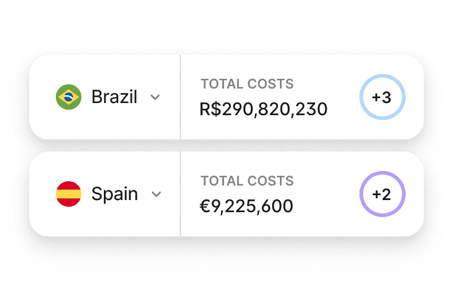Select the Spain country name
453x291 pixels.
(114, 194)
